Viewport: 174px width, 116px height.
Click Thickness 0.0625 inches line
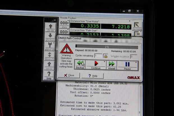(92, 89)
